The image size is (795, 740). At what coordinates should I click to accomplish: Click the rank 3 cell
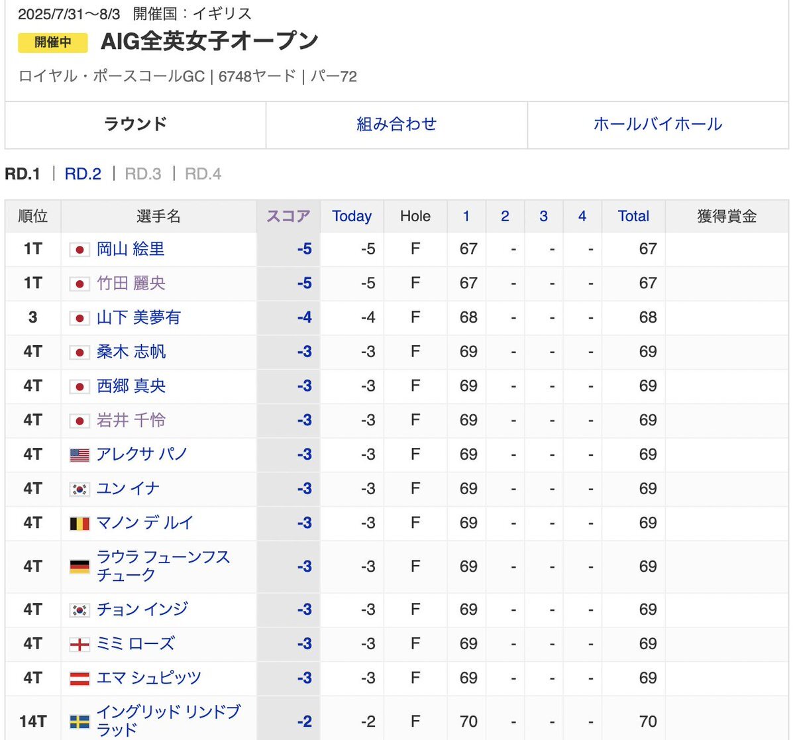(33, 318)
